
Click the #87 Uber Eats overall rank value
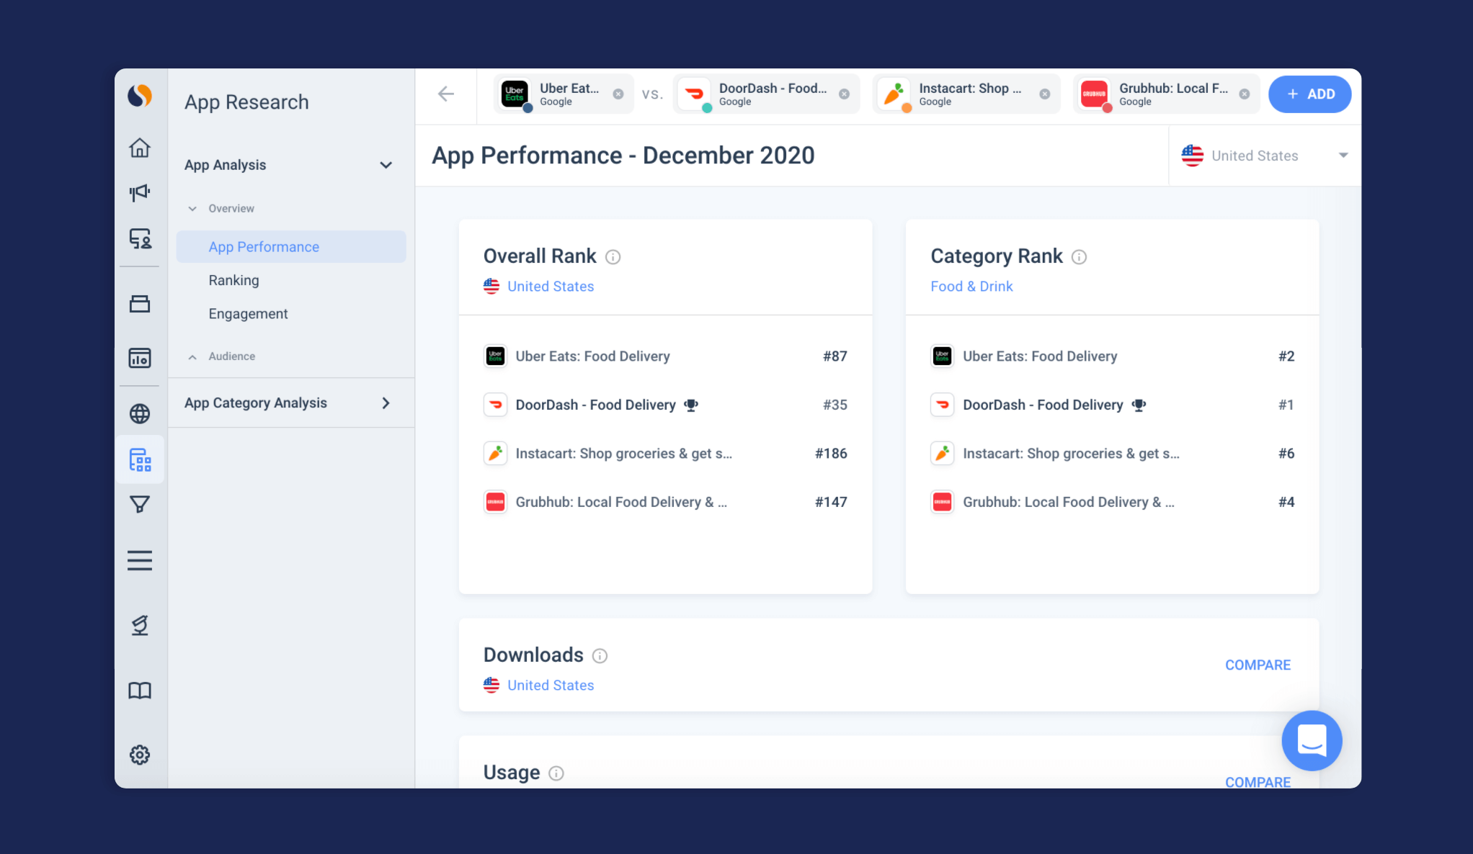pos(835,356)
